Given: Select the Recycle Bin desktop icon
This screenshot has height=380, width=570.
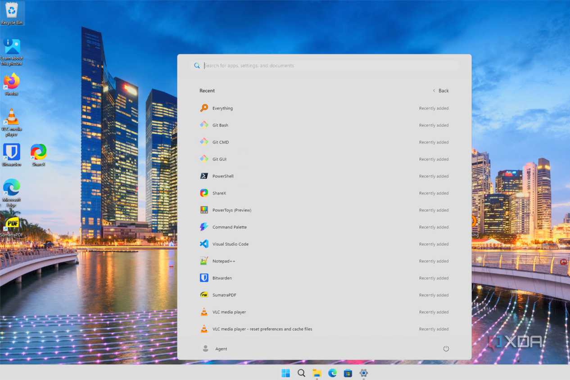Looking at the screenshot, I should pyautogui.click(x=12, y=13).
